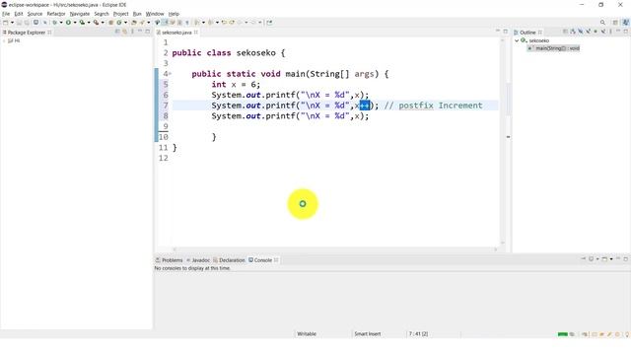
Task: Click Collapse All in Package Explorer
Action: pos(117,32)
